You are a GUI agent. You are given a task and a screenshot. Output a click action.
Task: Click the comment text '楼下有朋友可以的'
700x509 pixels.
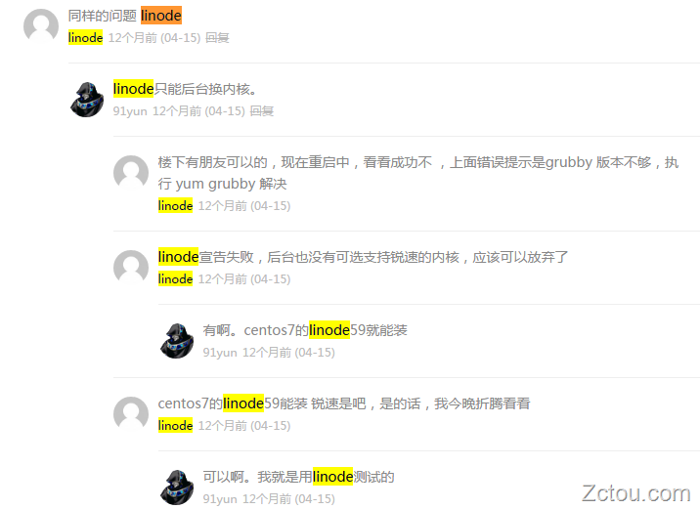[x=212, y=162]
